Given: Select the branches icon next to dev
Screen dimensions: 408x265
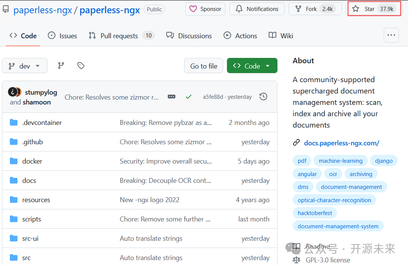Looking at the screenshot, I should [x=61, y=65].
